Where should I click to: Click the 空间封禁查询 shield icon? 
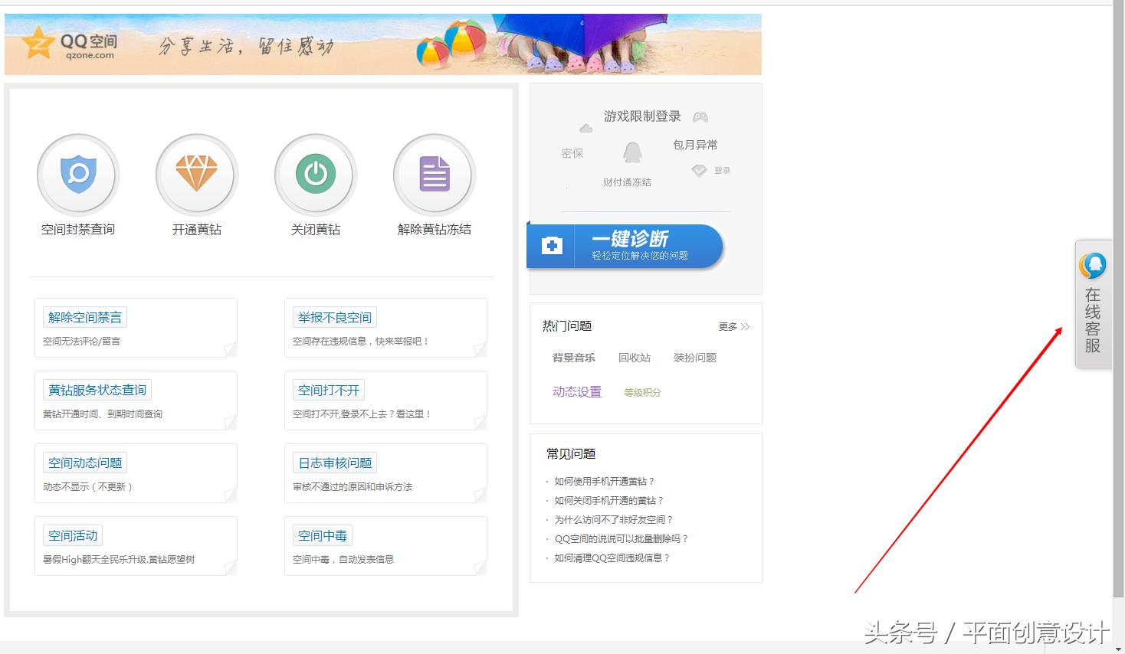tap(77, 174)
